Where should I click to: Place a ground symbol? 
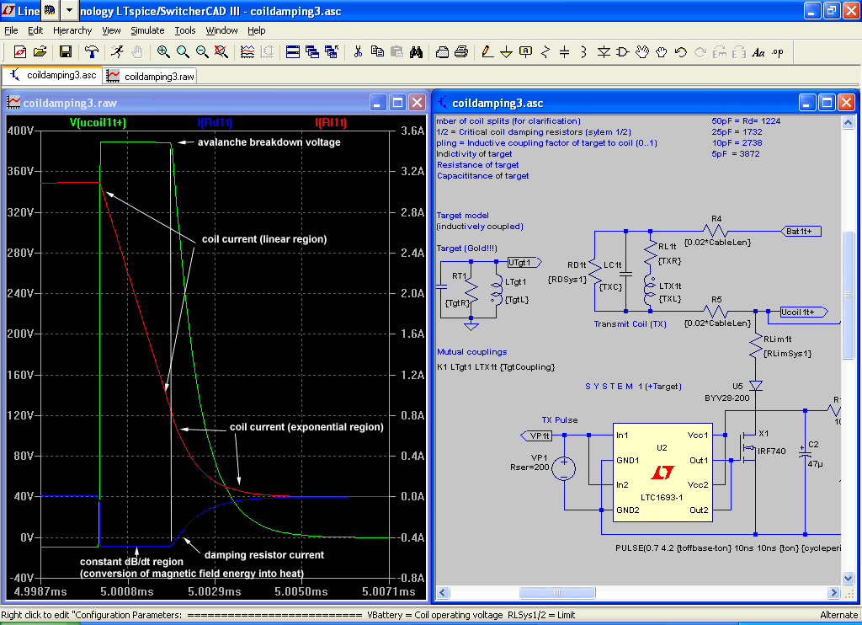pyautogui.click(x=506, y=51)
